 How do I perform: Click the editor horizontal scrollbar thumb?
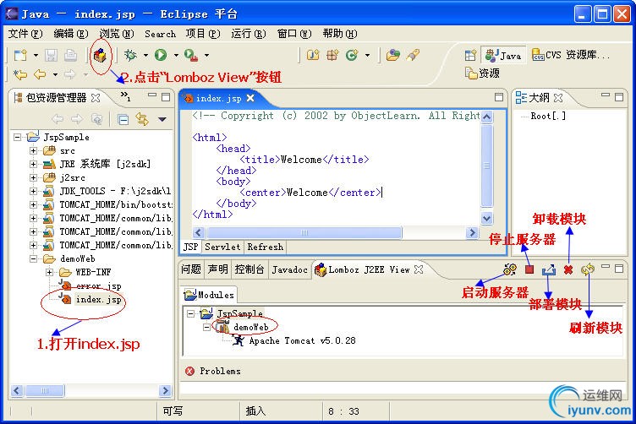pyautogui.click(x=304, y=233)
